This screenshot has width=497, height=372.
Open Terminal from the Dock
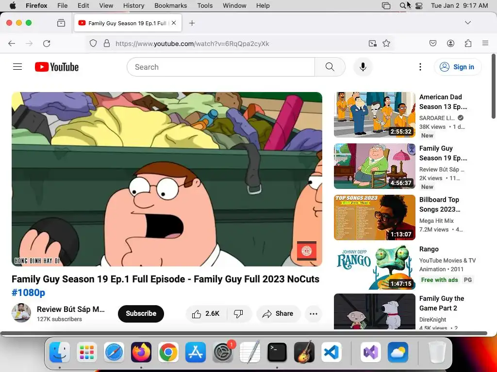(277, 352)
